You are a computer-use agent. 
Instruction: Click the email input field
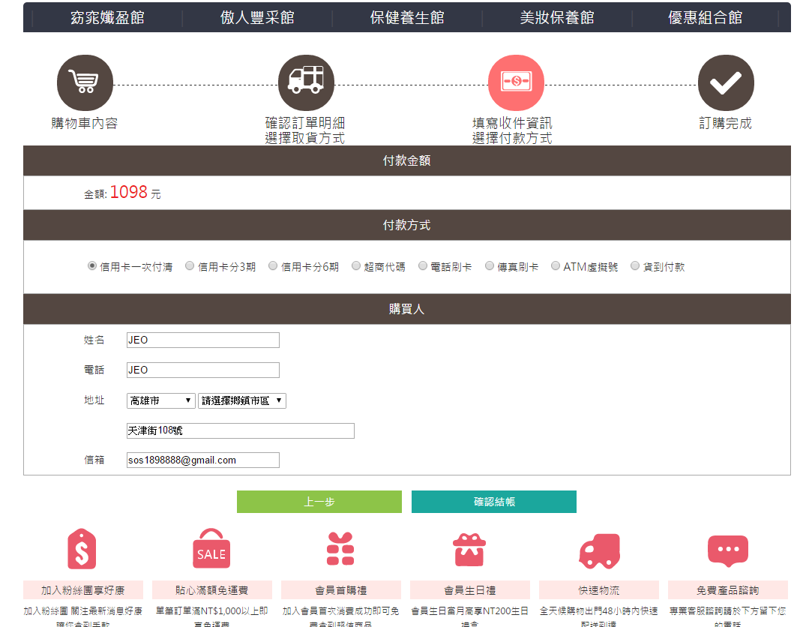click(202, 460)
